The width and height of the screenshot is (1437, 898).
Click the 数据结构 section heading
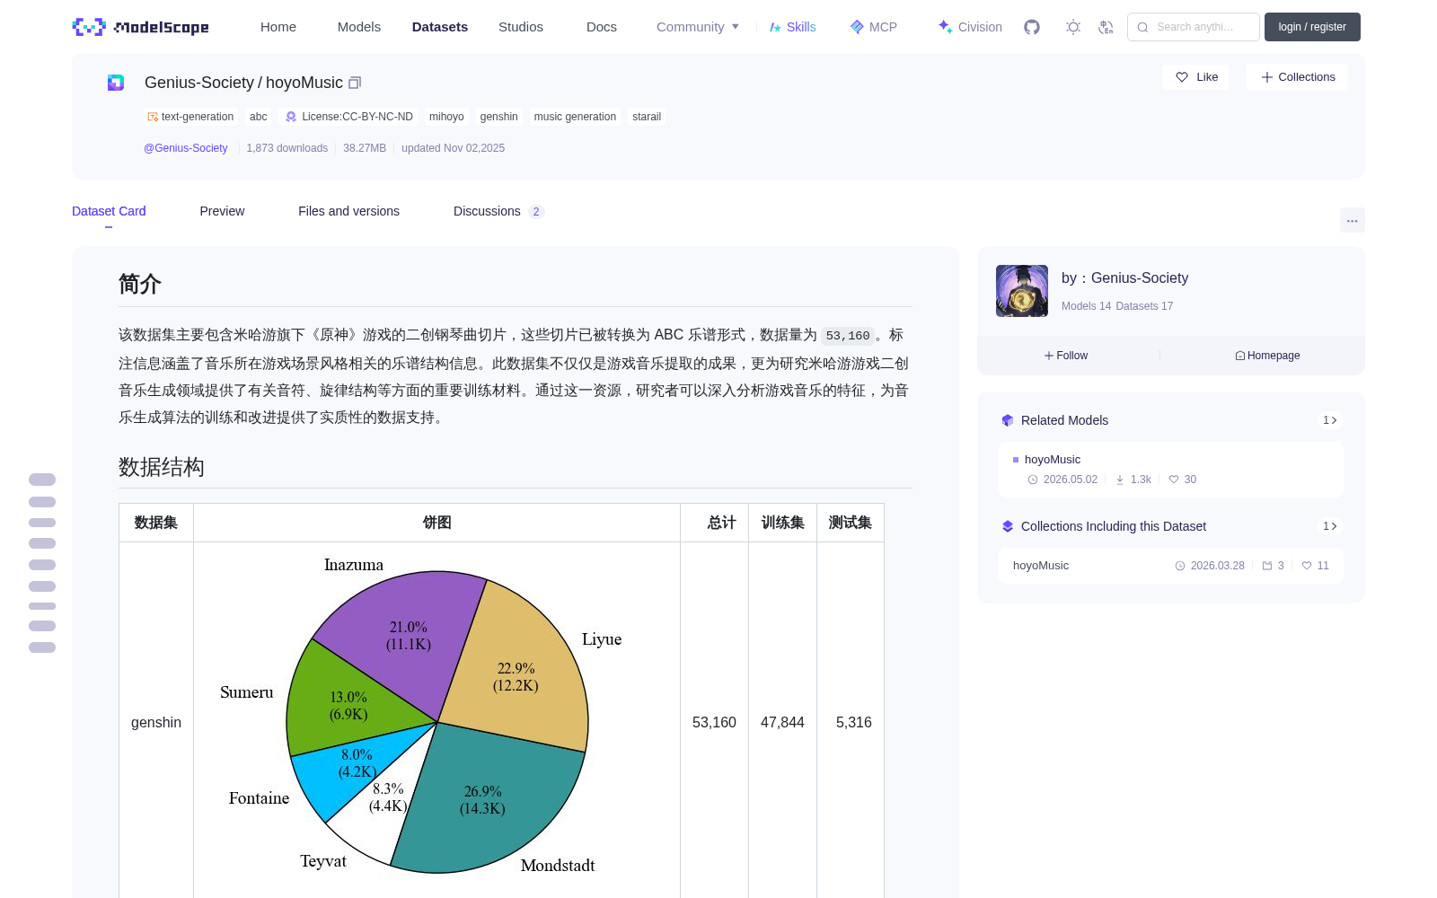coord(162,467)
